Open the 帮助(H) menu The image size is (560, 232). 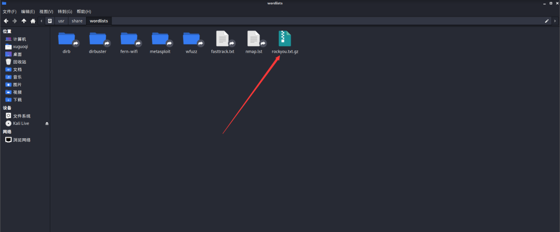coord(84,12)
